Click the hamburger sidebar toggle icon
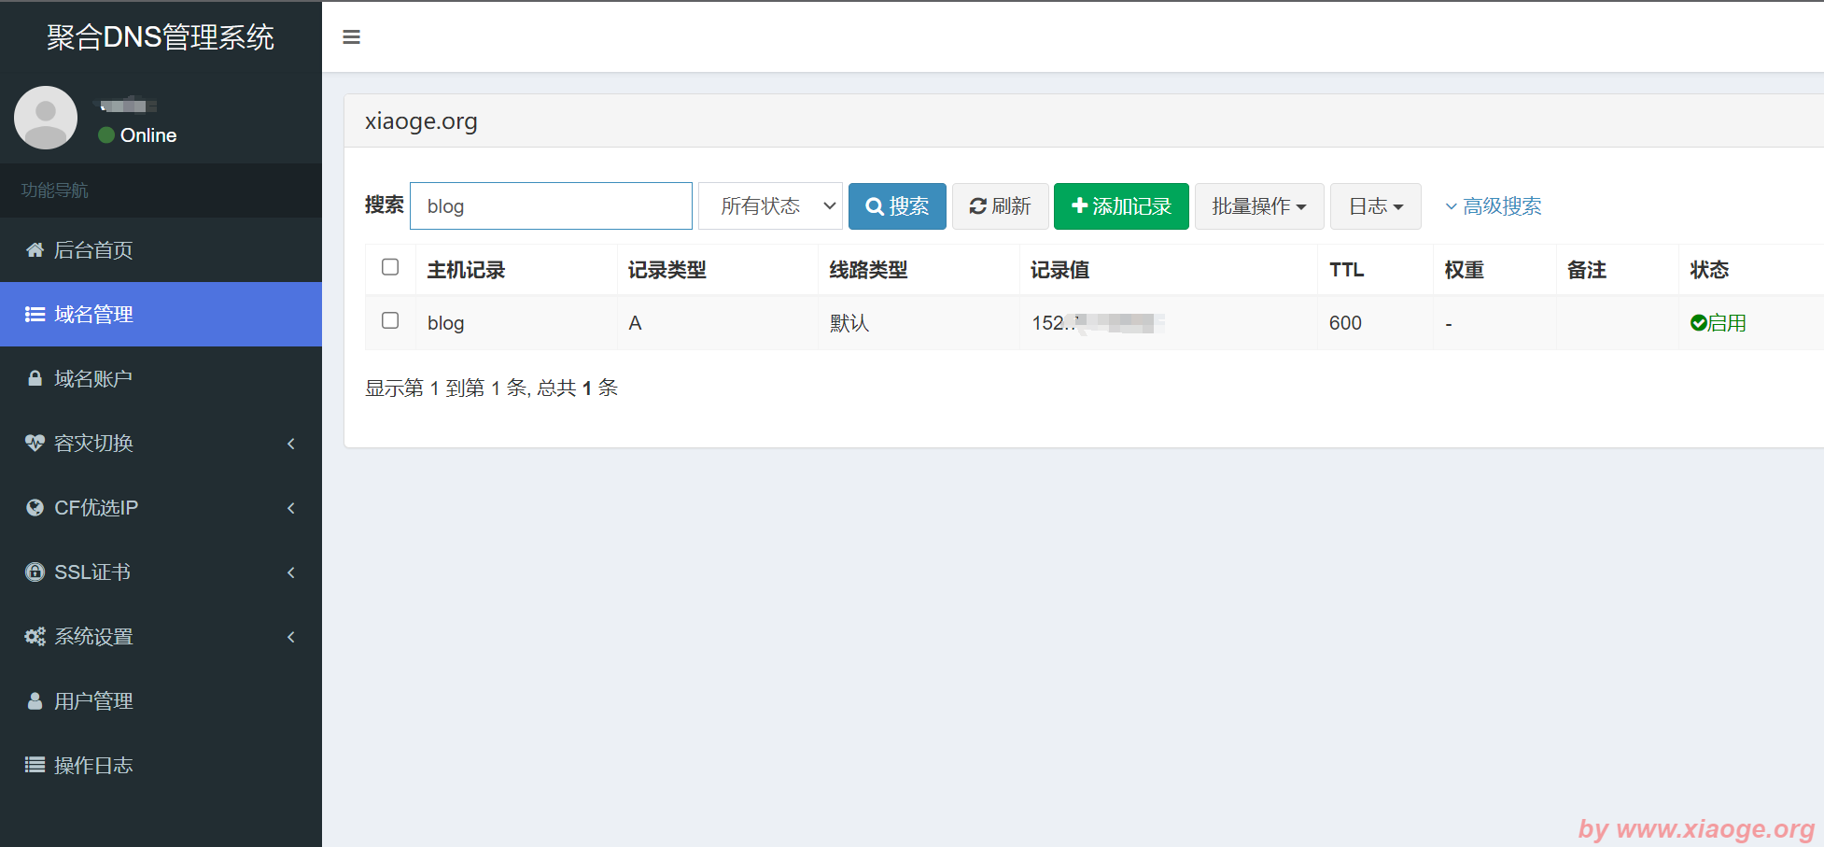 [351, 37]
